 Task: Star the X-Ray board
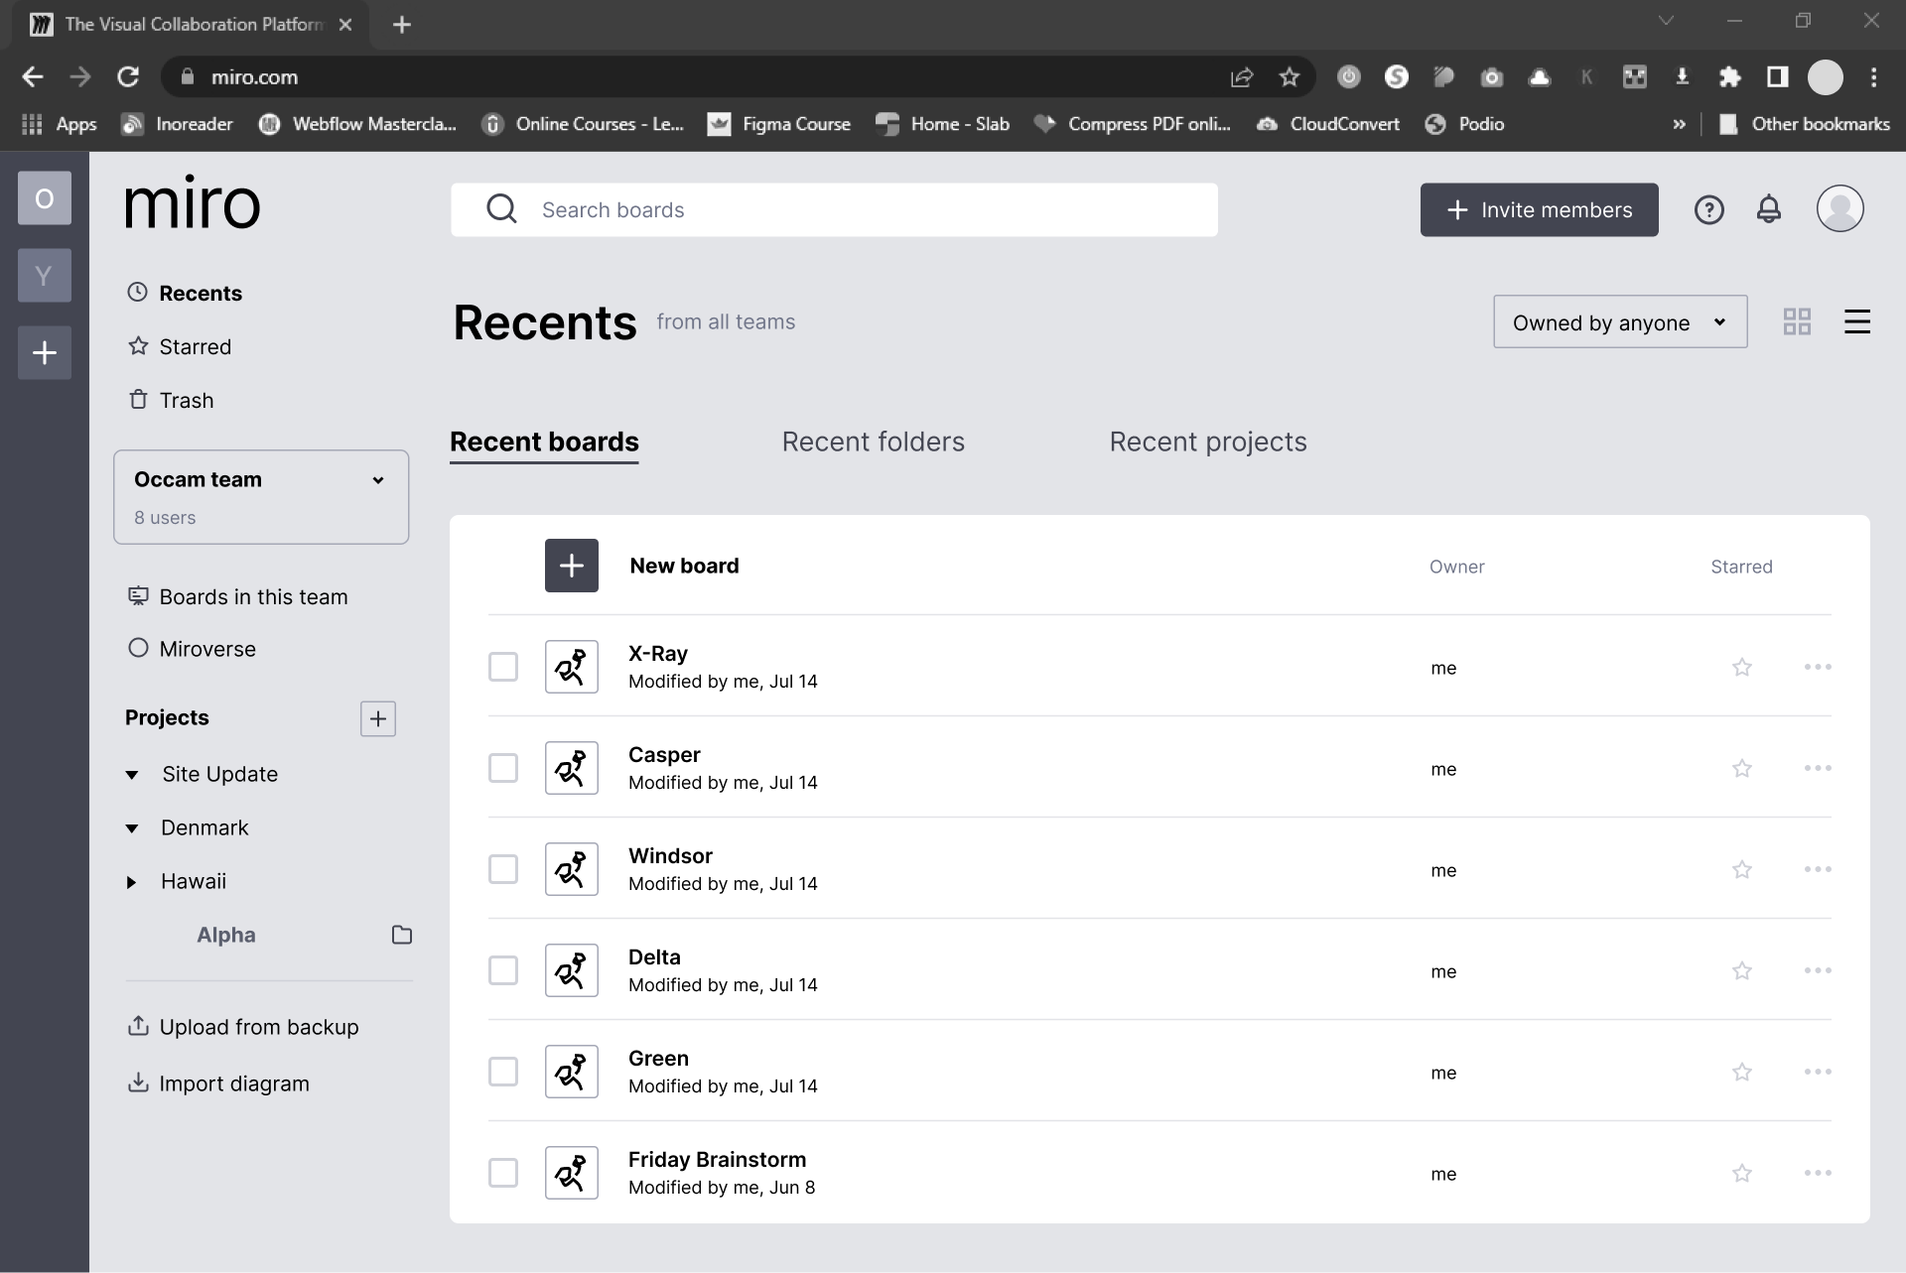pos(1741,667)
